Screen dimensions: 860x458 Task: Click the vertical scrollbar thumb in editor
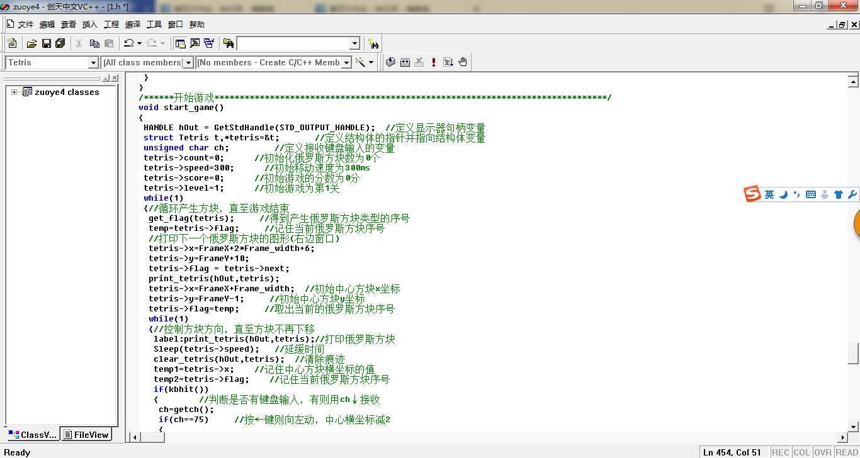click(x=853, y=353)
